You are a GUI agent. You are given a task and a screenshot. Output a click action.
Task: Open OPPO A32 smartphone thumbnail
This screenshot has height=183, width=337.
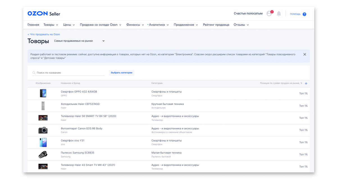coord(43,93)
